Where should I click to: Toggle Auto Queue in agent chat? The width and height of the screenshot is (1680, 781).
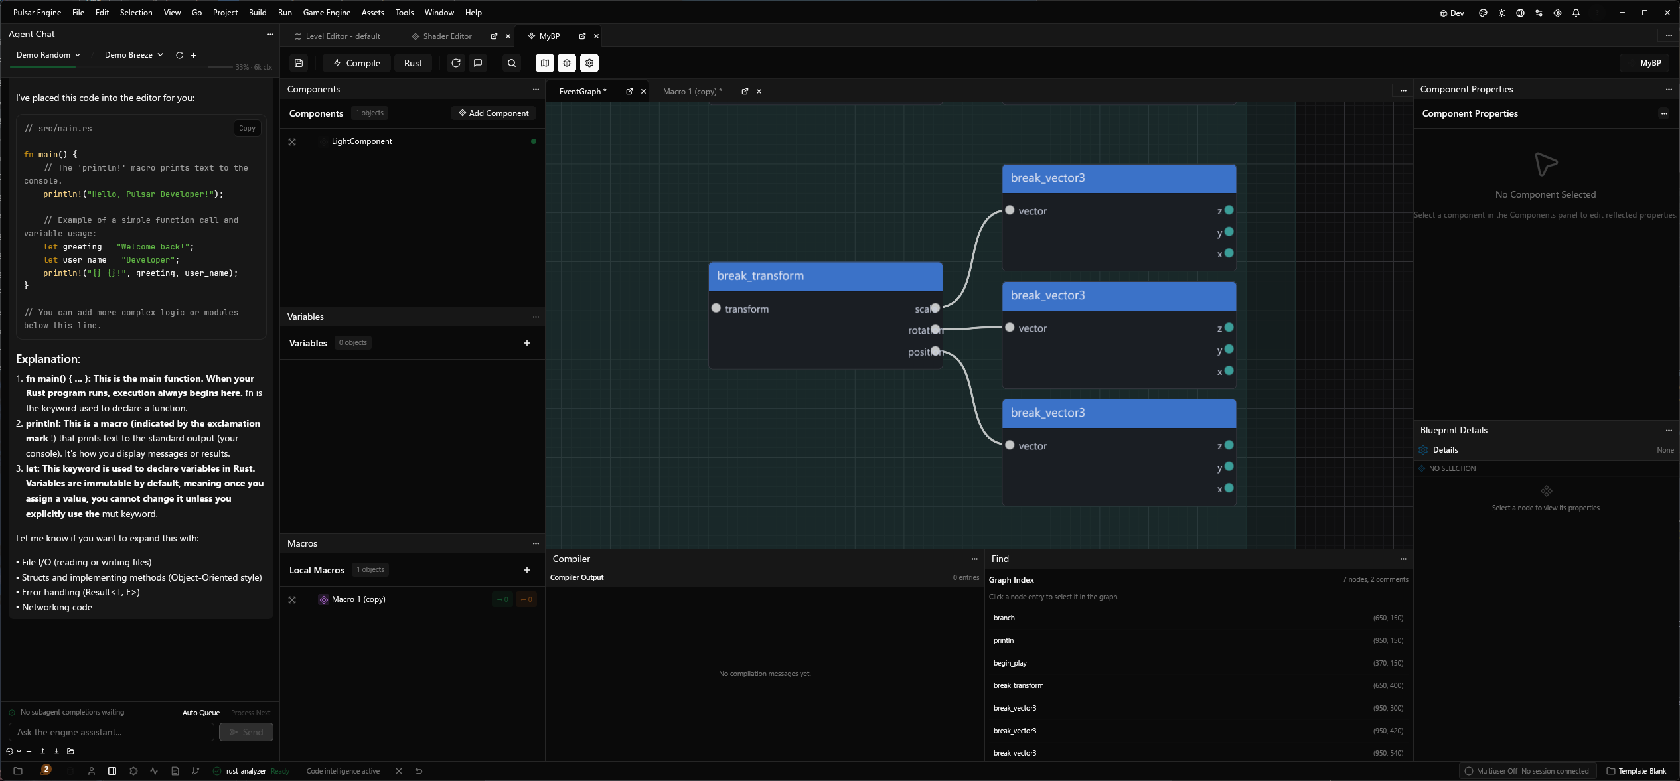pos(200,713)
